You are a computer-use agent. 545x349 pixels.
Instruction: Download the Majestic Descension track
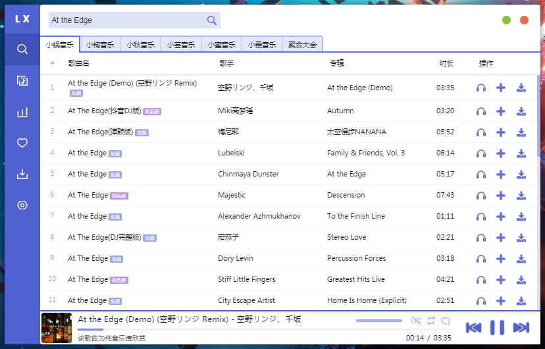point(521,196)
